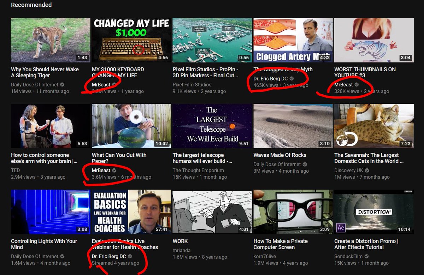
Task: Open Daily Dose Of Internet under Controlling Lights video
Action: (x=35, y=256)
